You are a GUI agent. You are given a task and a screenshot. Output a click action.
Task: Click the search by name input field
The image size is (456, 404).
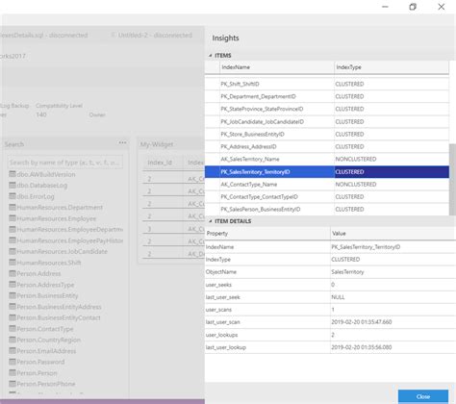[x=65, y=163]
